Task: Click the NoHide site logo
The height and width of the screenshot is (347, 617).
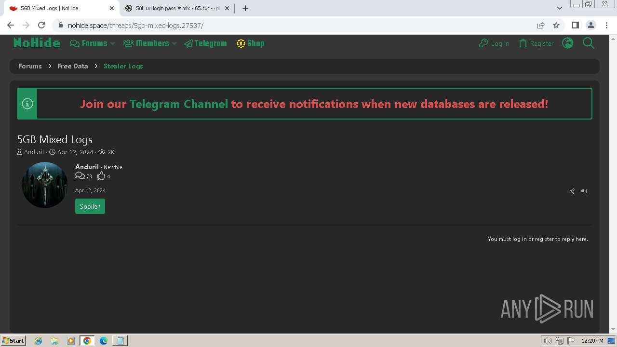Action: (x=37, y=43)
